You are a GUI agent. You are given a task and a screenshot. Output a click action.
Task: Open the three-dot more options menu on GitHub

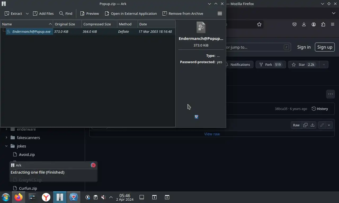pos(331,94)
